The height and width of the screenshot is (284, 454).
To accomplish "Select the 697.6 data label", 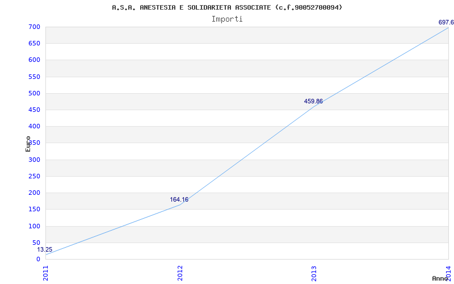I will 446,22.
